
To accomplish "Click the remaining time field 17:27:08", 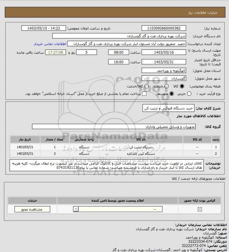I will 56,52.
